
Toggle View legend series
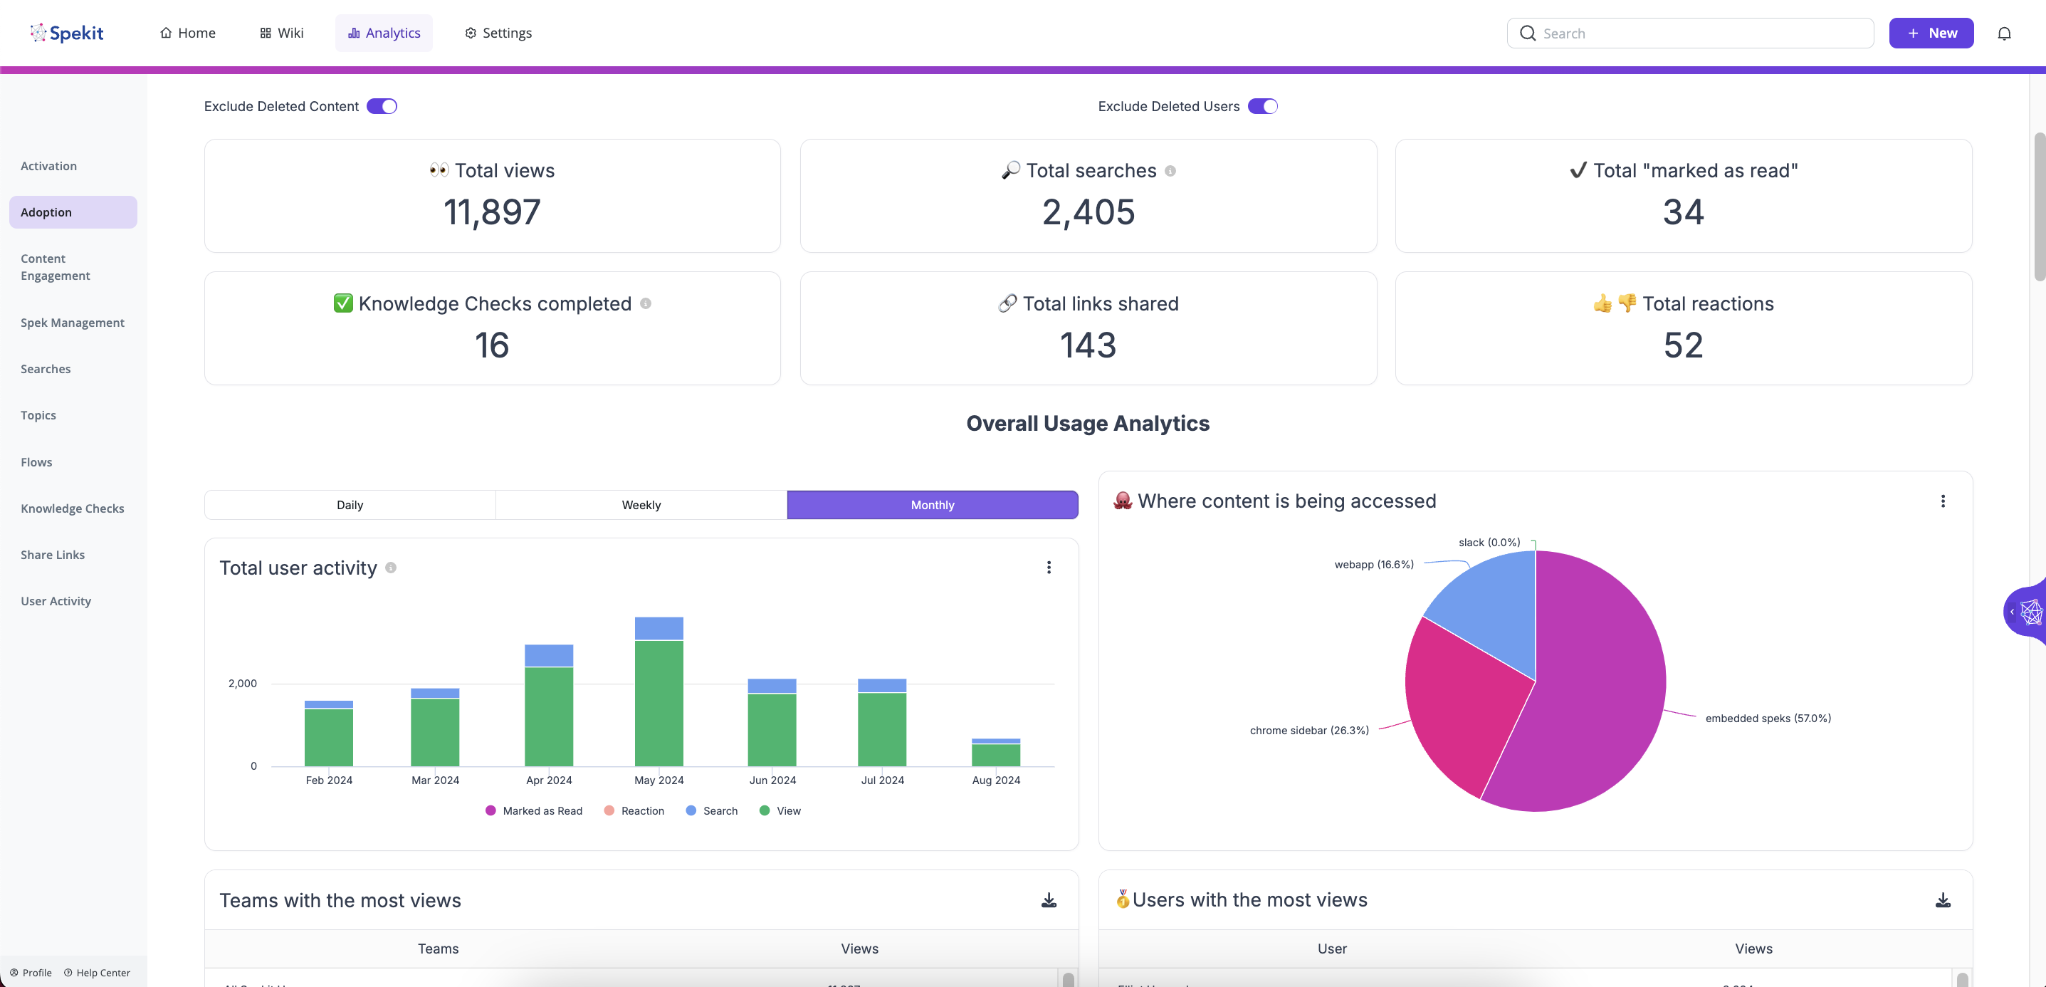pos(780,810)
